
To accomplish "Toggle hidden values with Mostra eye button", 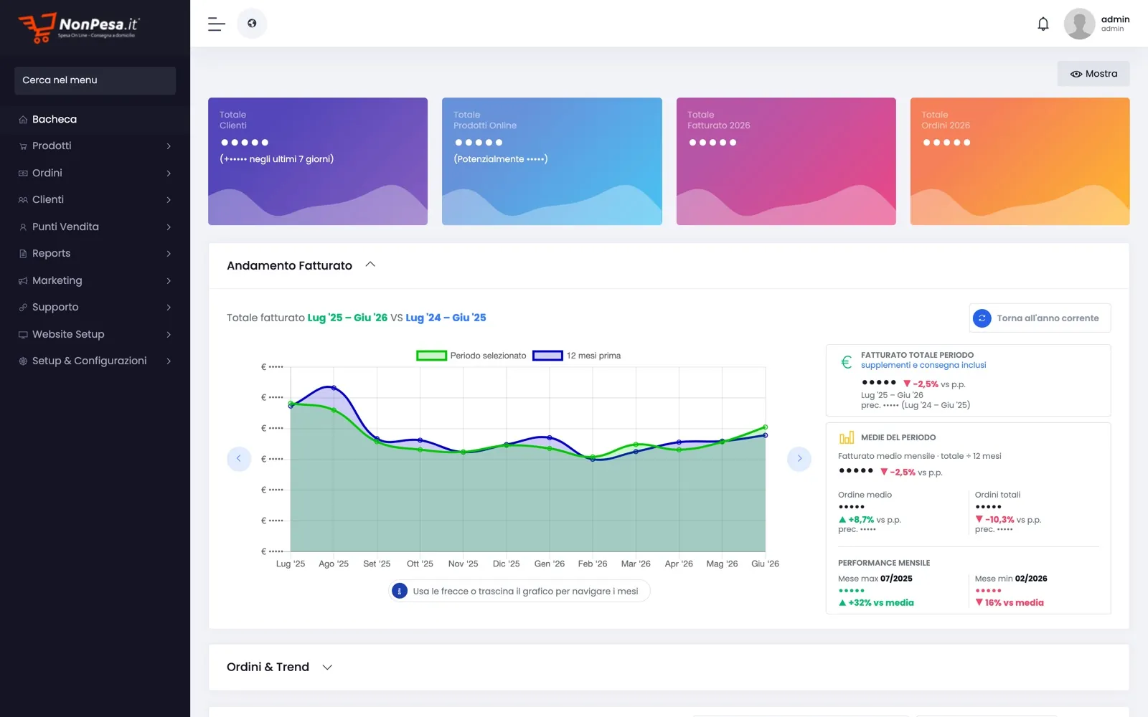I will [x=1093, y=74].
